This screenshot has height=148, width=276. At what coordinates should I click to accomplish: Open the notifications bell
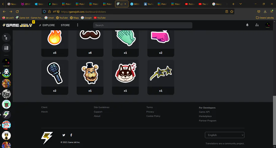tap(247, 25)
